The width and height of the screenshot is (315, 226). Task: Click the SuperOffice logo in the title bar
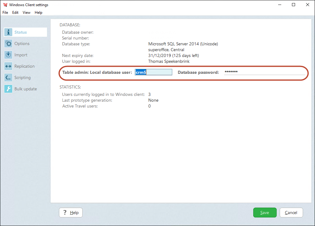pos(6,5)
